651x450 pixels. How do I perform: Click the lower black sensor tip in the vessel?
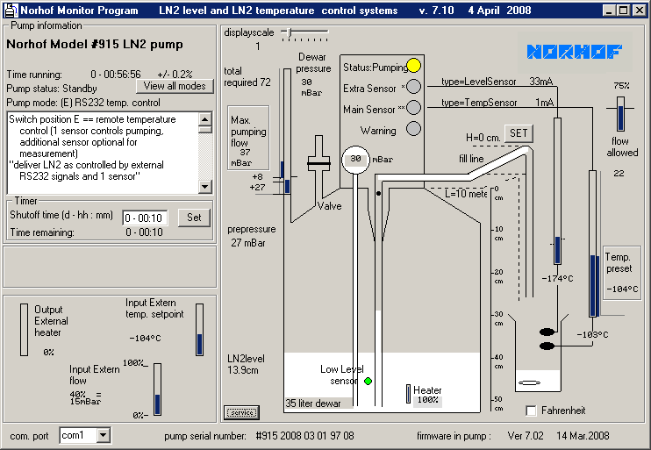coord(547,346)
